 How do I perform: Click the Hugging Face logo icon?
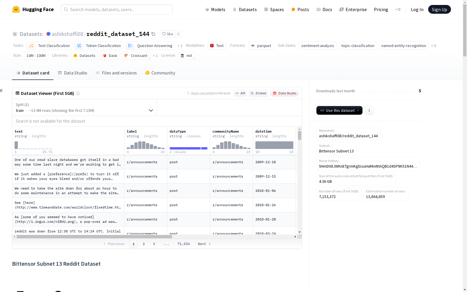point(16,9)
